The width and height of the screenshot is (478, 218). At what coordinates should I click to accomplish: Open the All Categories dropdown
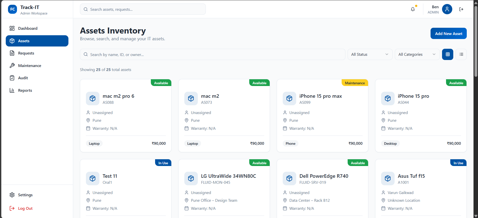click(x=417, y=54)
